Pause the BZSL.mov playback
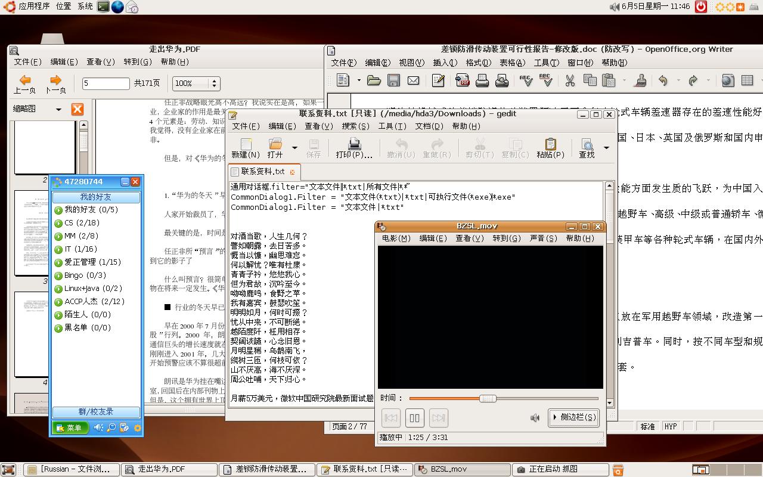763x477 pixels. [x=414, y=418]
